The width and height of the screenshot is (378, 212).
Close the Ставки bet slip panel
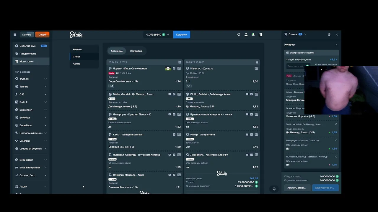337,34
